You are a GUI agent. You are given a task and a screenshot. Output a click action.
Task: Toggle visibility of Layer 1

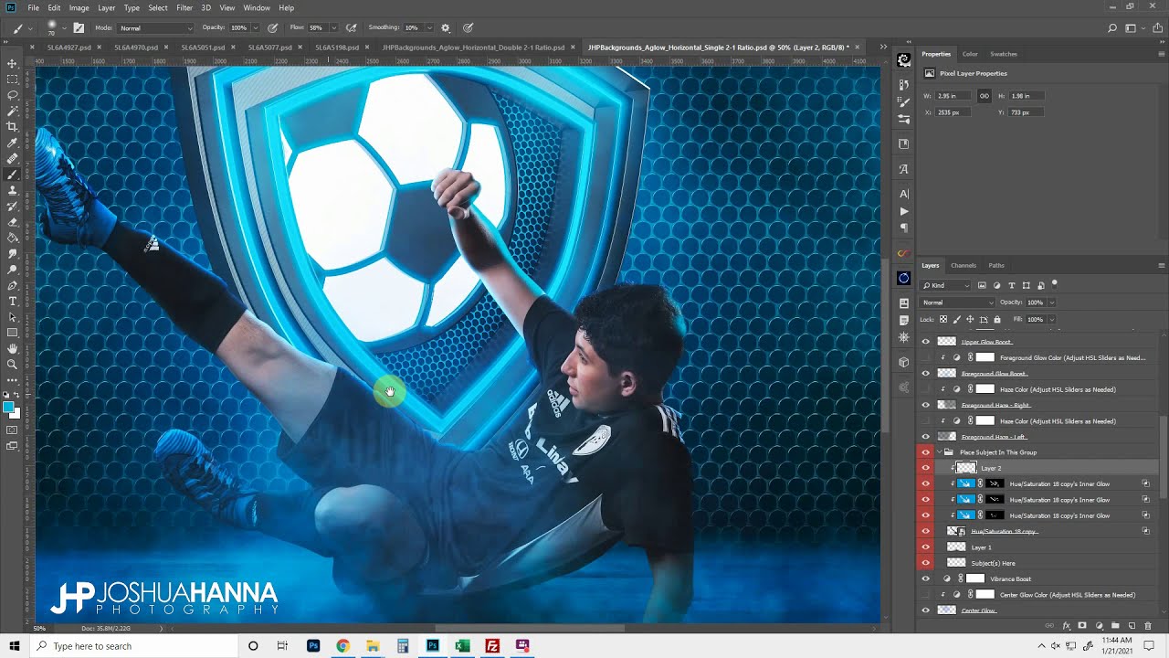point(925,547)
